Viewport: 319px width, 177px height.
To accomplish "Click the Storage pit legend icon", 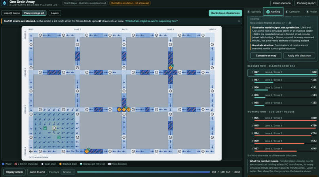I will pos(81,164).
